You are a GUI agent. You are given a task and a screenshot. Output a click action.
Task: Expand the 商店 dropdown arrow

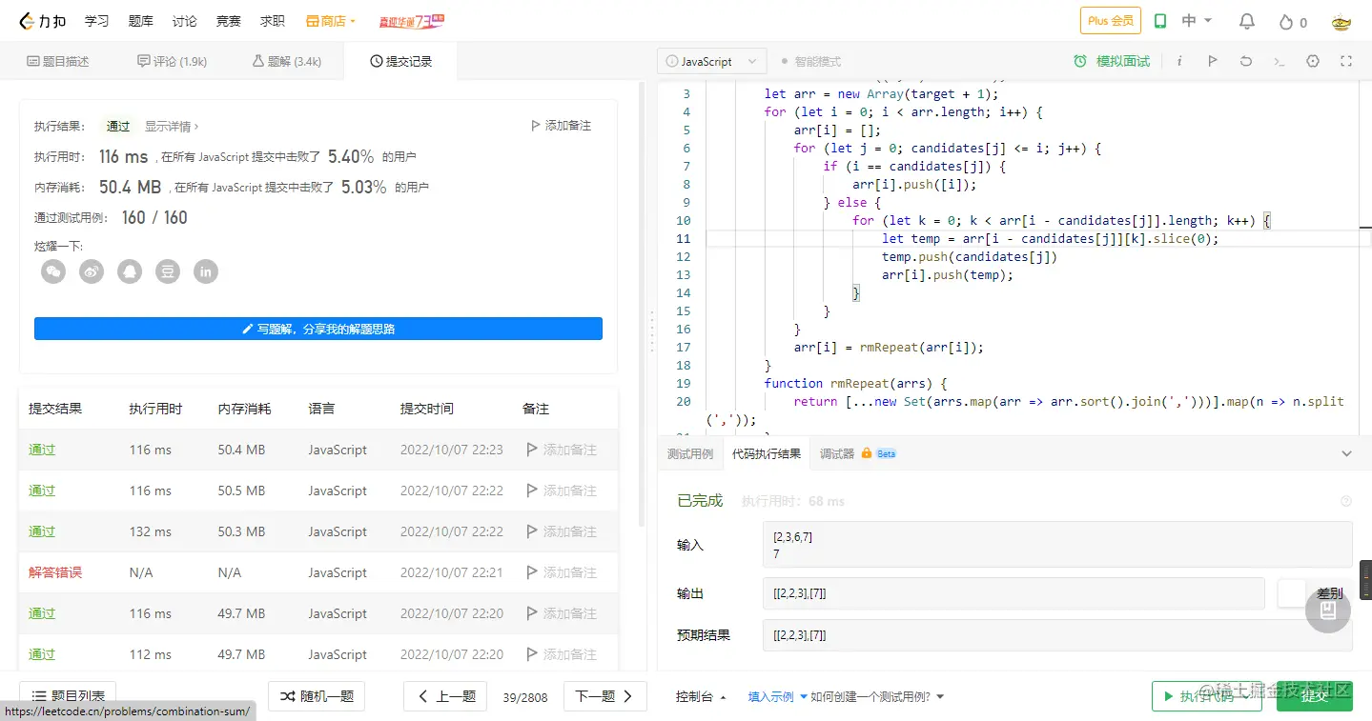pos(353,21)
